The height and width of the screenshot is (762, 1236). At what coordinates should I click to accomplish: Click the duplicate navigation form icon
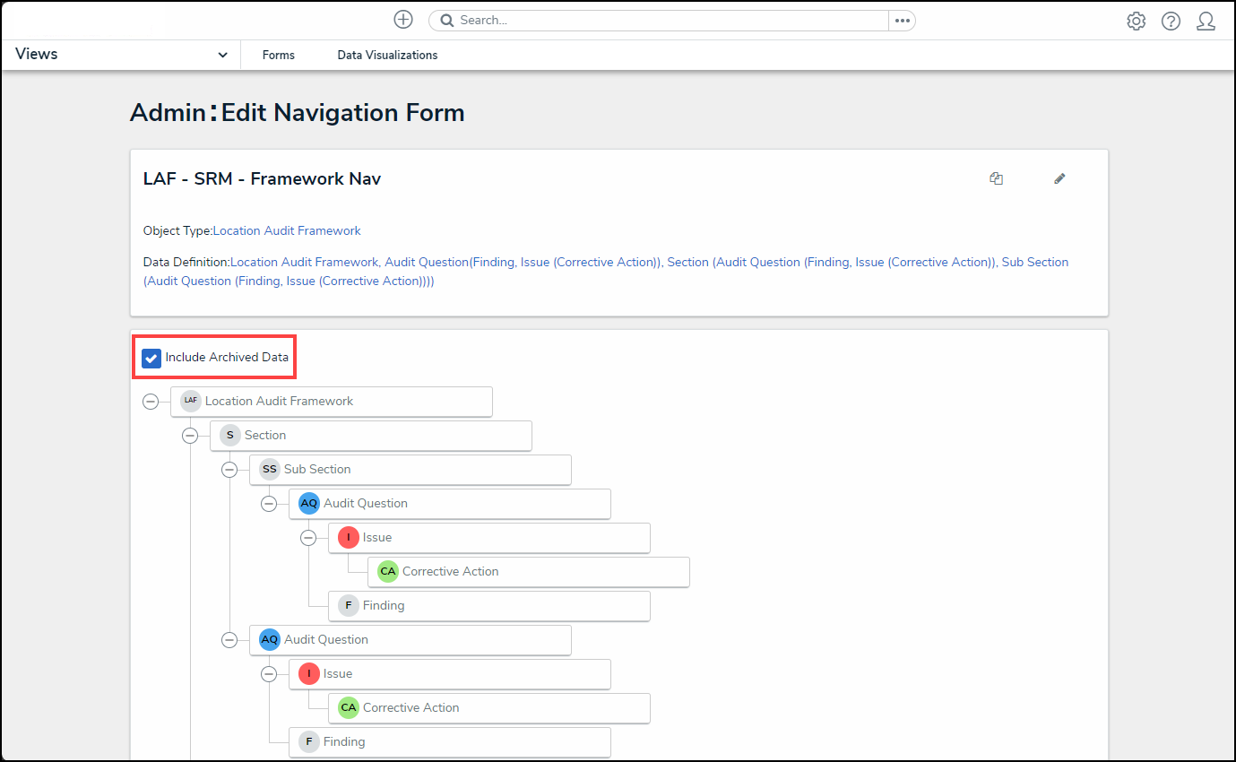(996, 178)
